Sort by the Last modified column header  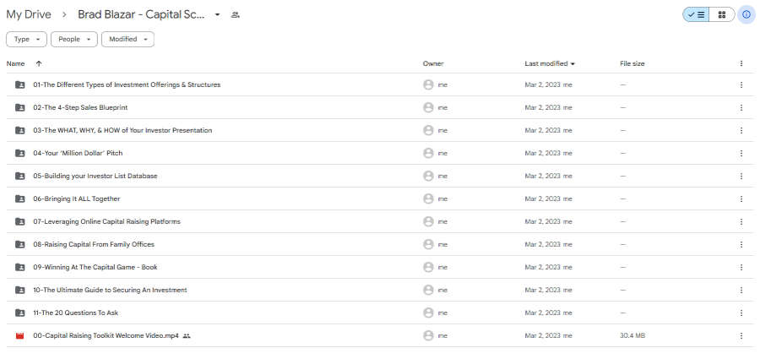coord(546,63)
